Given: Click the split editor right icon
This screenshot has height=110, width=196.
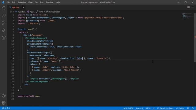Looking at the screenshot, I should tap(188, 7).
